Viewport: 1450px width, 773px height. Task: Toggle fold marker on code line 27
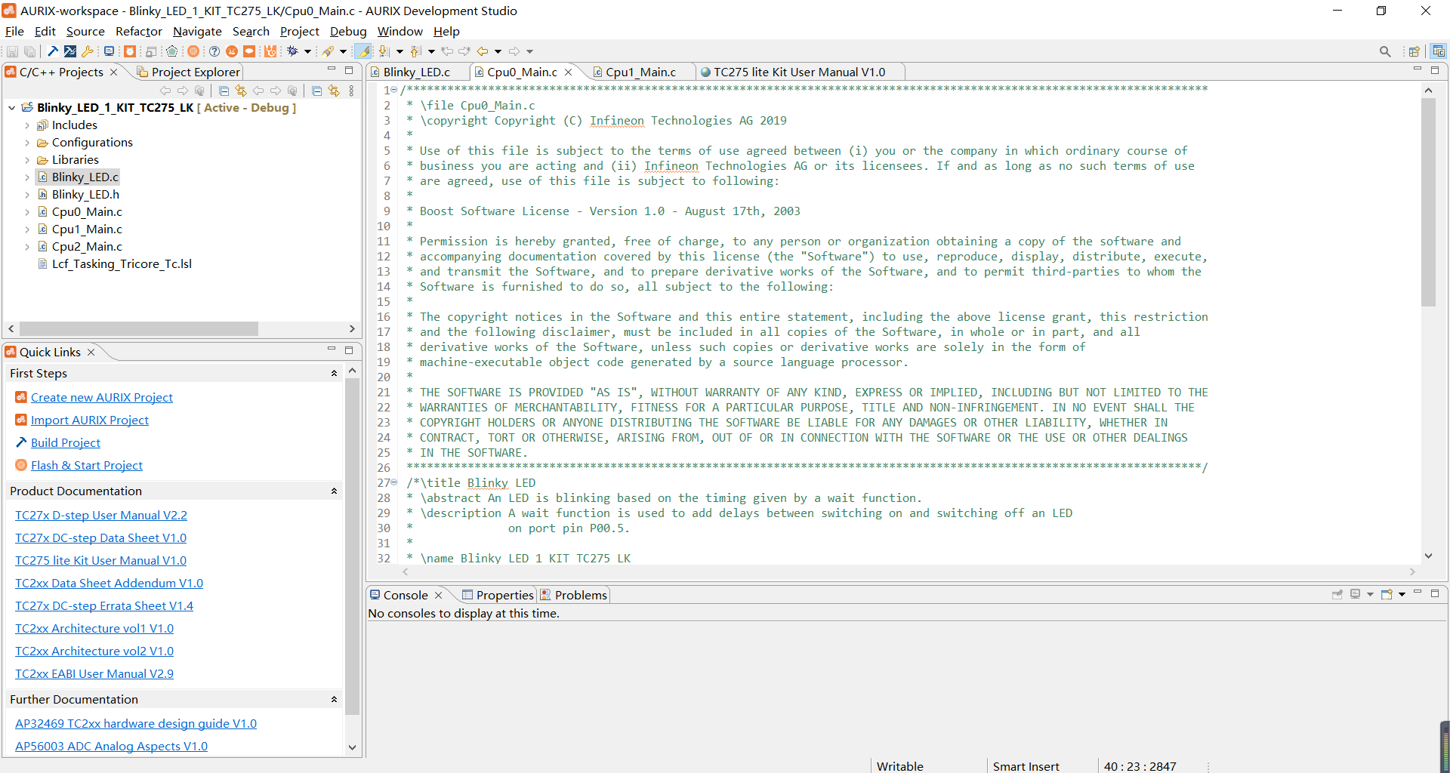tap(394, 482)
